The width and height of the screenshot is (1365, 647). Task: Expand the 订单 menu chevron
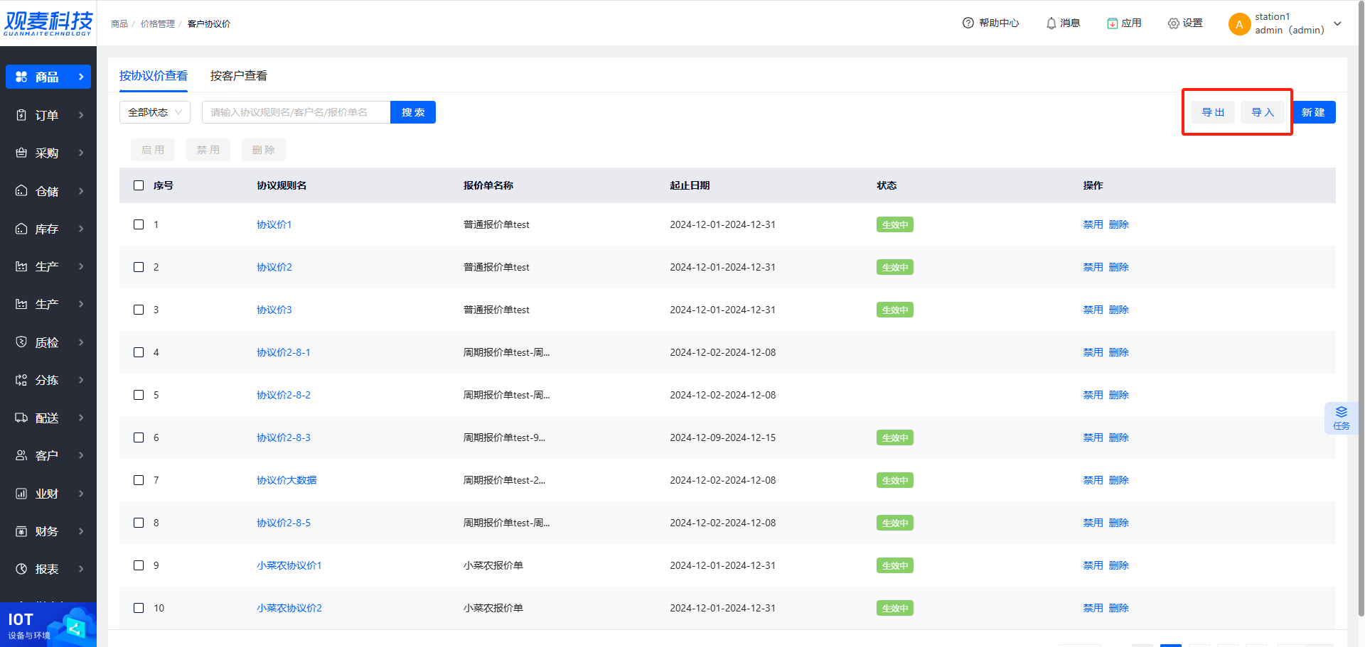(x=81, y=115)
